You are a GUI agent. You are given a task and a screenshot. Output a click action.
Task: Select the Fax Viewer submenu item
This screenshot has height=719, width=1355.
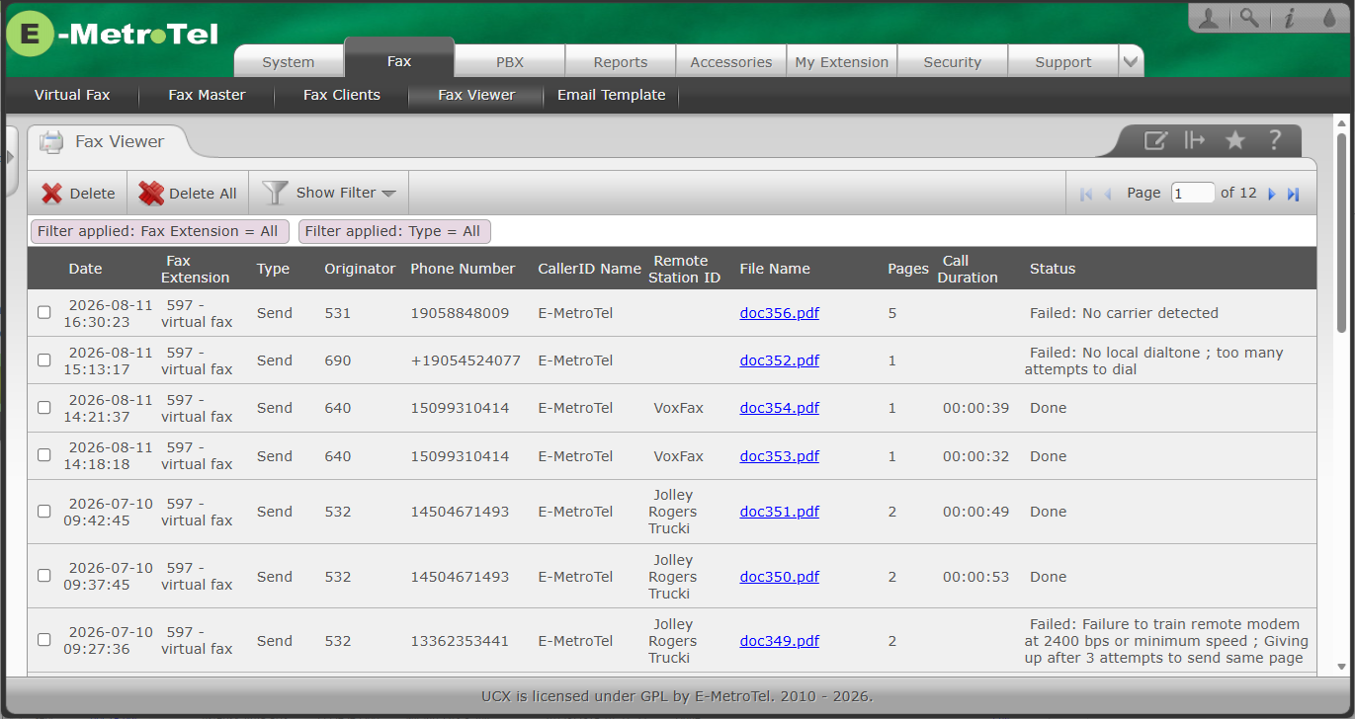476,95
